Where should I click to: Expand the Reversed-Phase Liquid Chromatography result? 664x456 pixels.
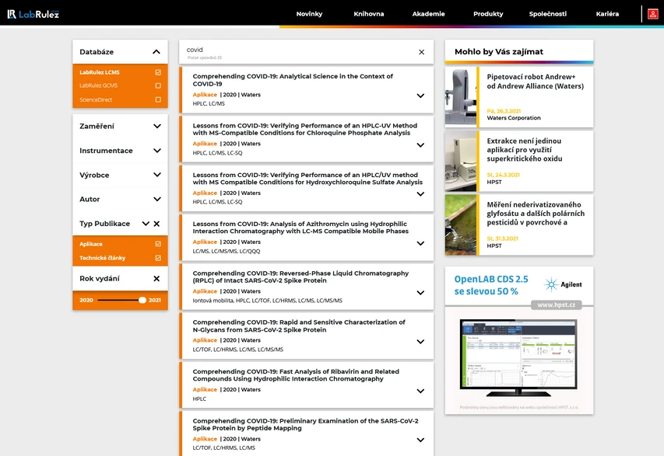click(x=420, y=292)
